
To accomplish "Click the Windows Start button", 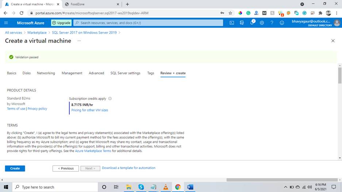I will tap(6, 187).
